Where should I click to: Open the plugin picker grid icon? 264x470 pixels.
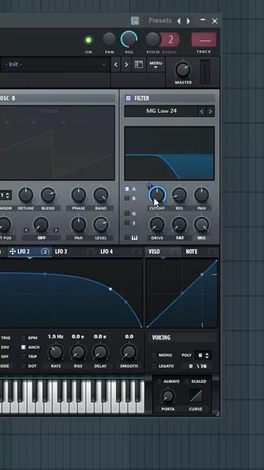click(135, 21)
